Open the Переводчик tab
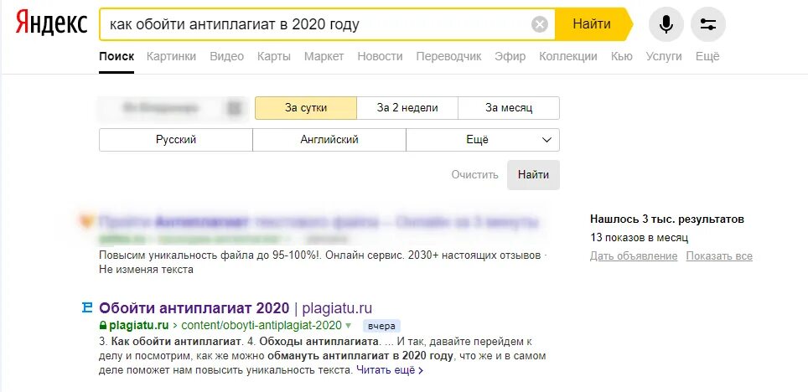The width and height of the screenshot is (808, 392). [448, 57]
